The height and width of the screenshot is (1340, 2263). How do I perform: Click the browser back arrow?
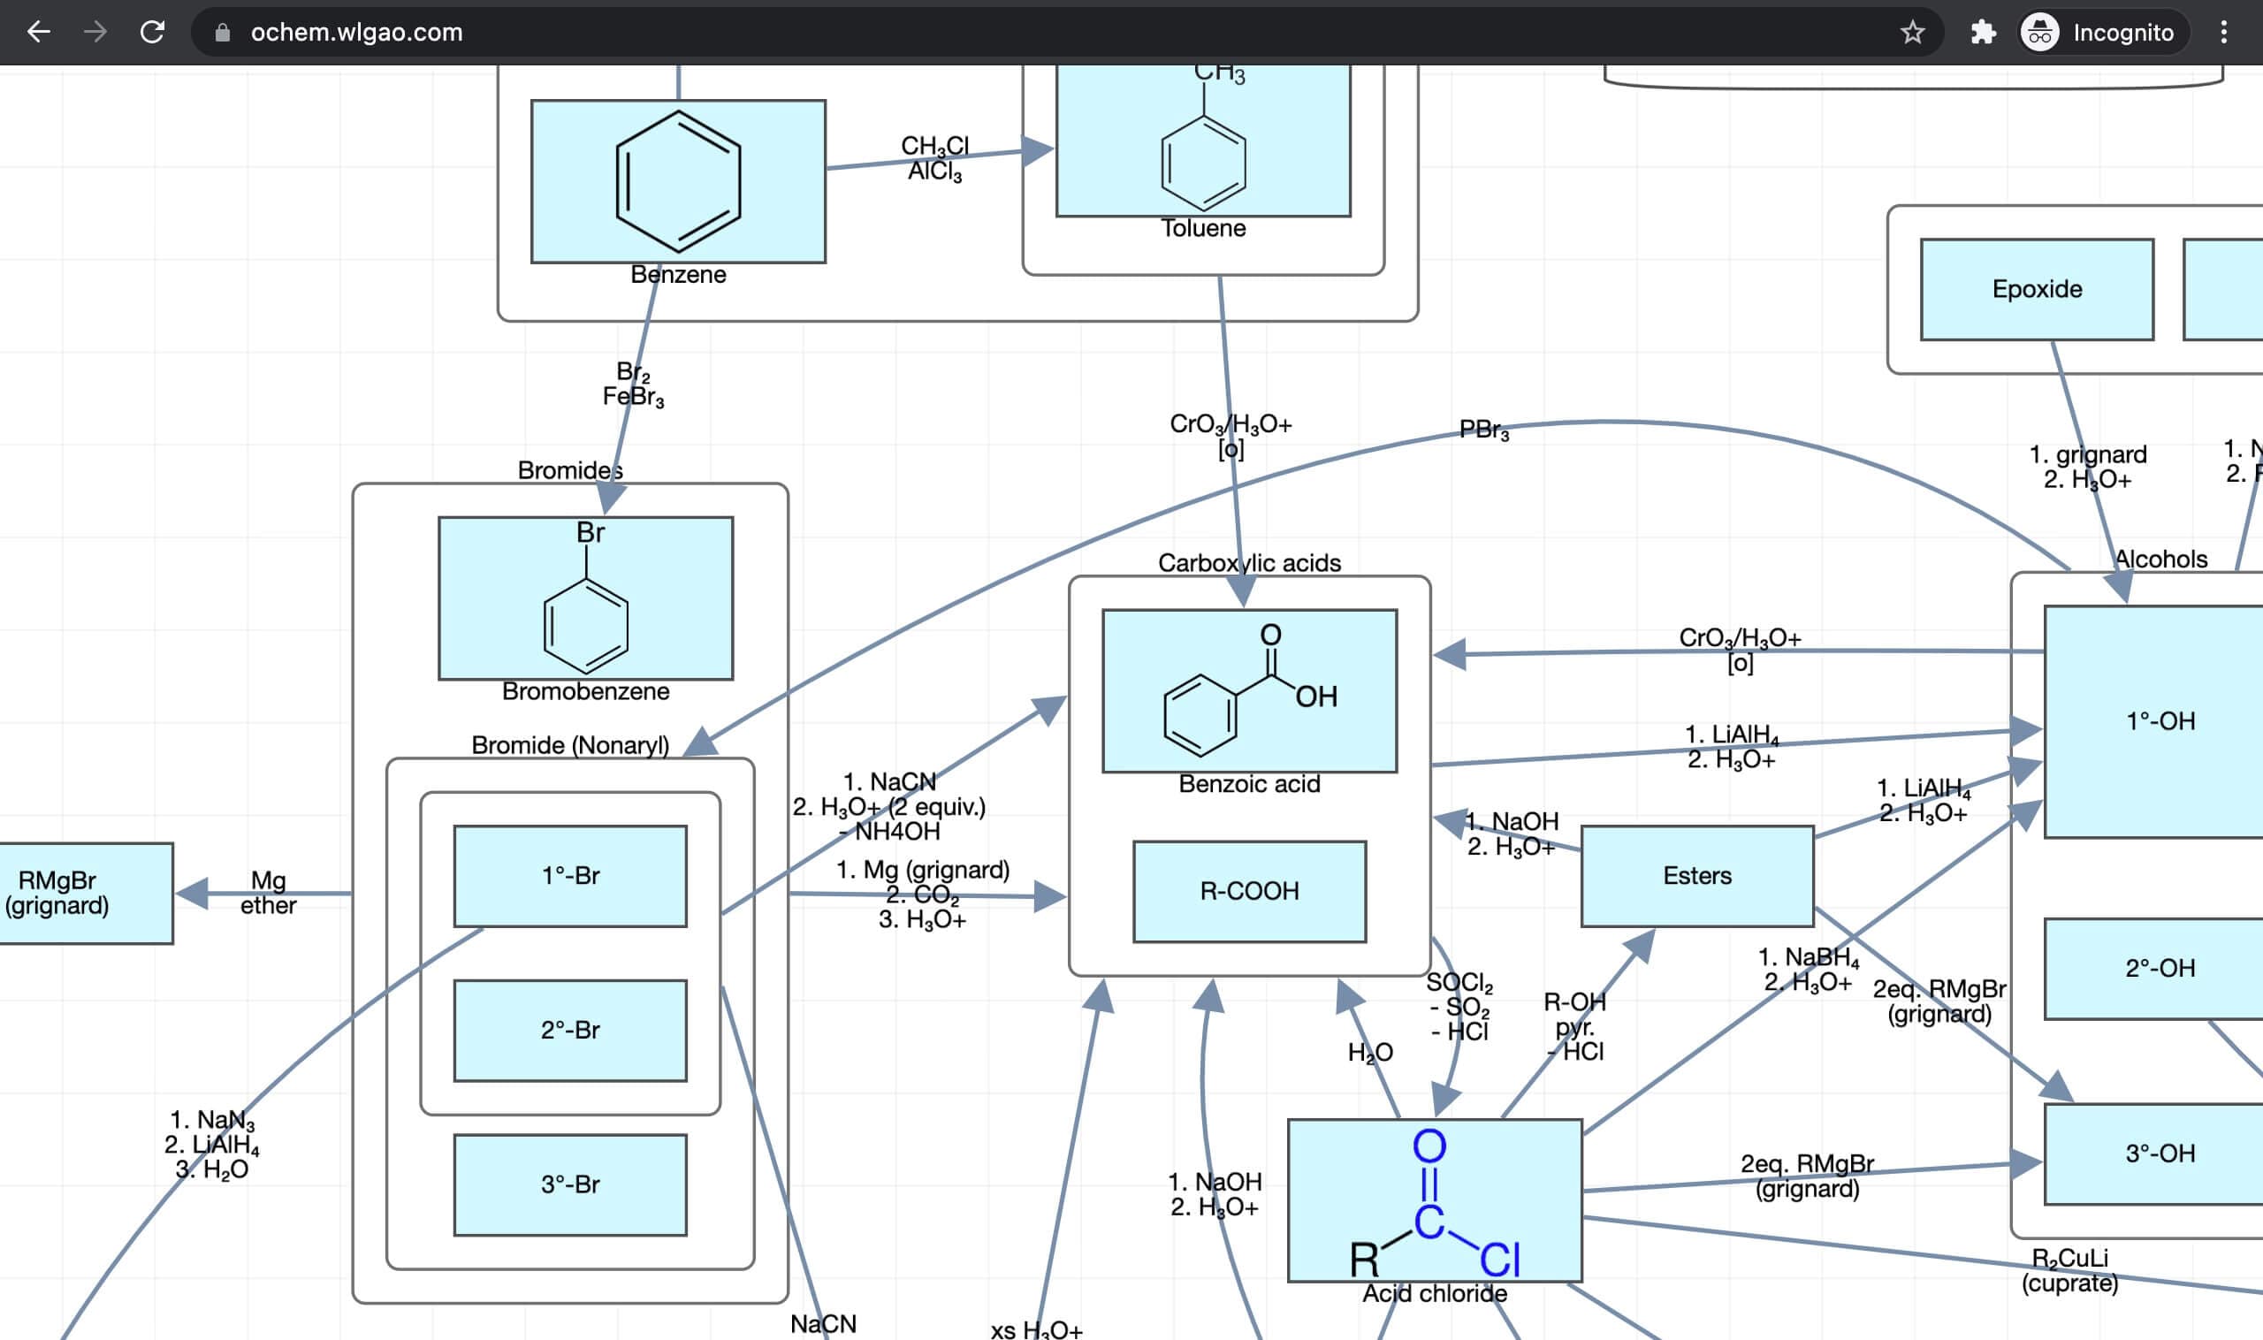(x=38, y=33)
